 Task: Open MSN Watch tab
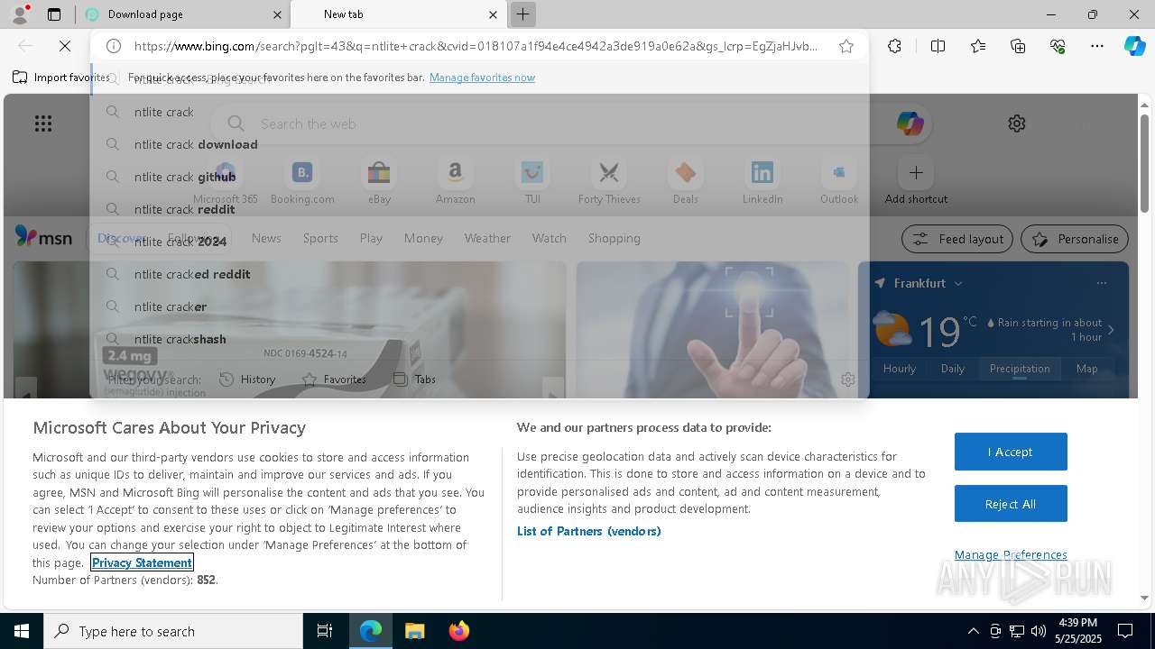[550, 238]
